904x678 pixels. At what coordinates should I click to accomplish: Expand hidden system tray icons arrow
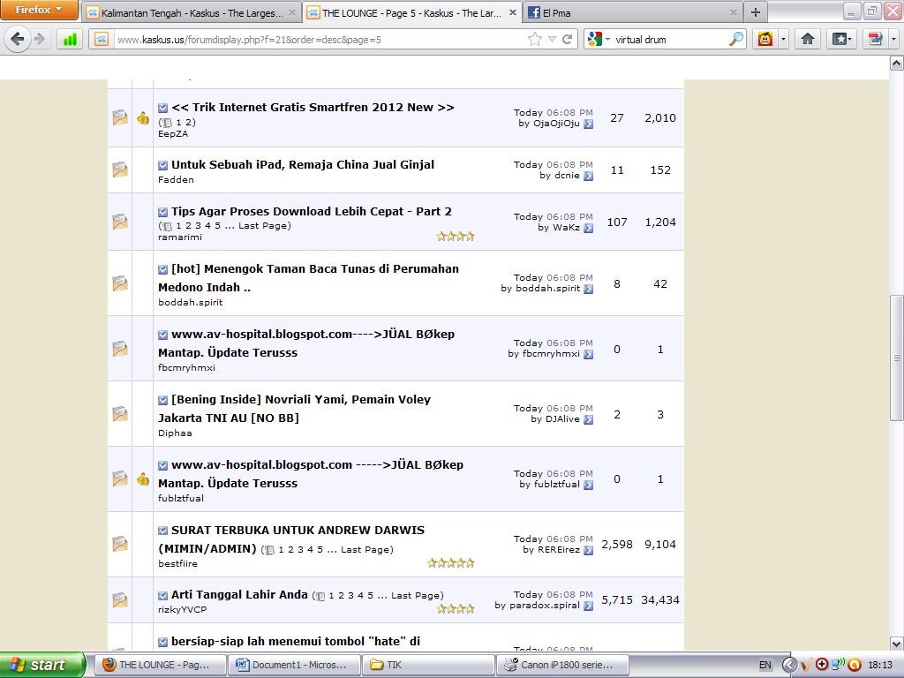point(788,665)
